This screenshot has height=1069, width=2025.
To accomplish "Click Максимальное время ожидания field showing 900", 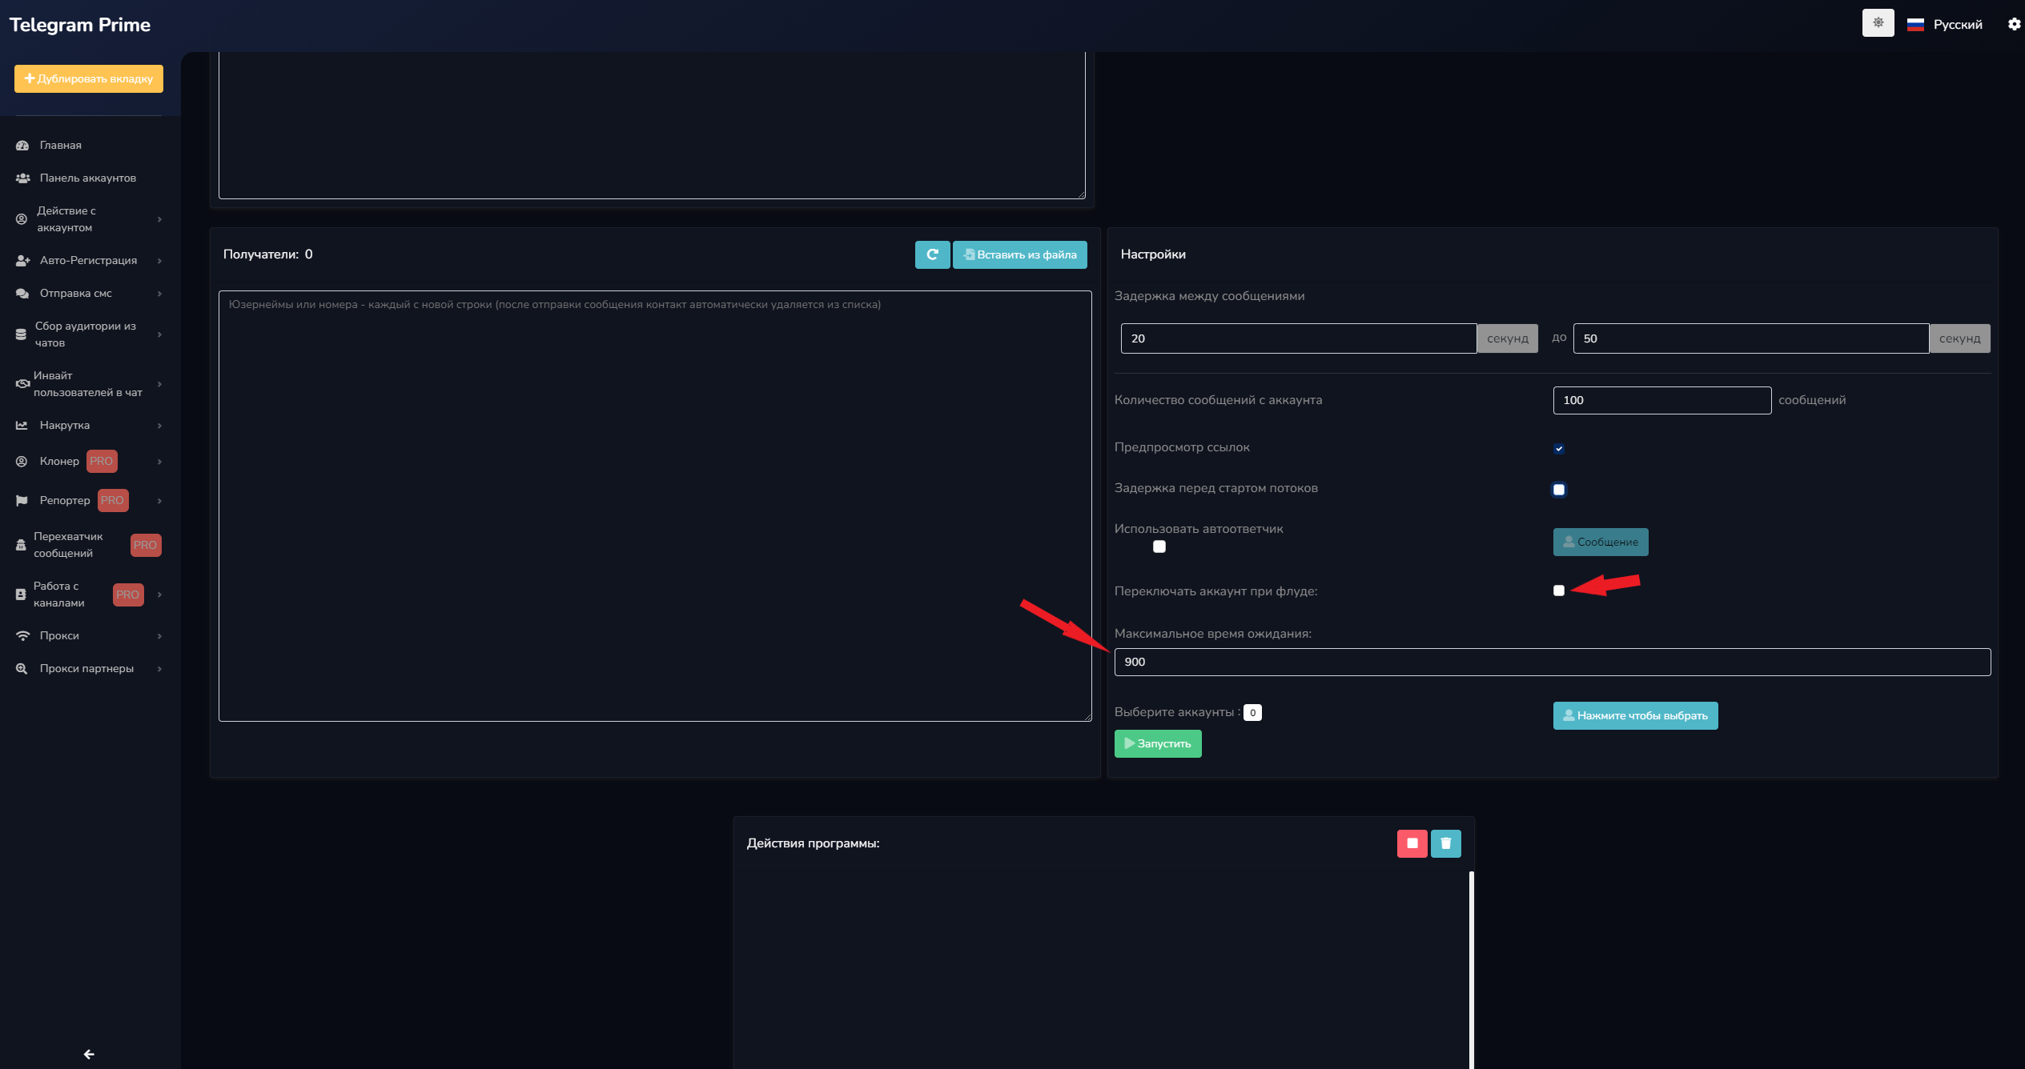I will [1552, 663].
